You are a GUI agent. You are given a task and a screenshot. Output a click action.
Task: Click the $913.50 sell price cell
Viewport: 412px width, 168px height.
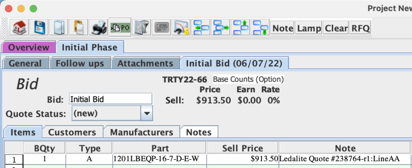pyautogui.click(x=243, y=159)
